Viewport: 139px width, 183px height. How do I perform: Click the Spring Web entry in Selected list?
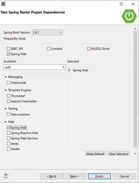point(80,70)
